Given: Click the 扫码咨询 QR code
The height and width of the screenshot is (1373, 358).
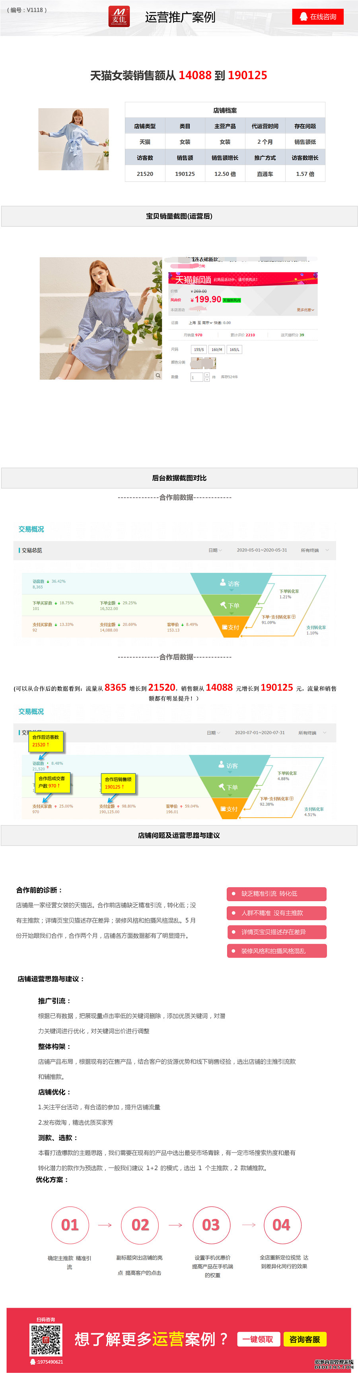Looking at the screenshot, I should [46, 1340].
